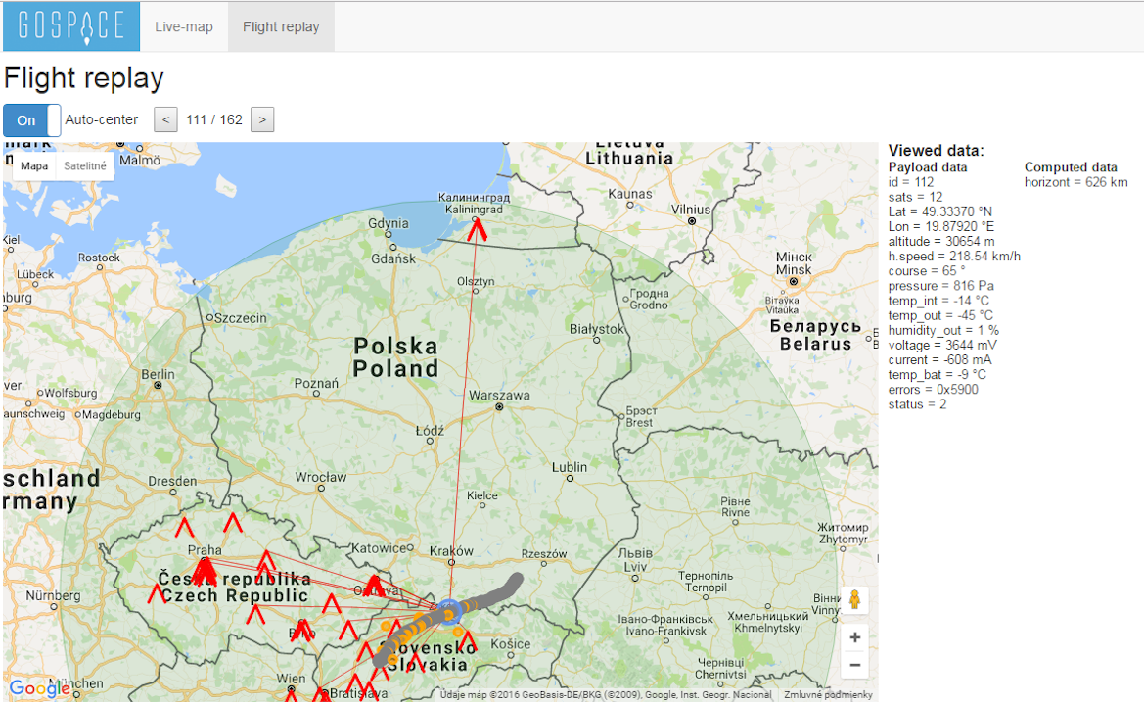Select the Mapa map view
The height and width of the screenshot is (705, 1144).
(34, 166)
